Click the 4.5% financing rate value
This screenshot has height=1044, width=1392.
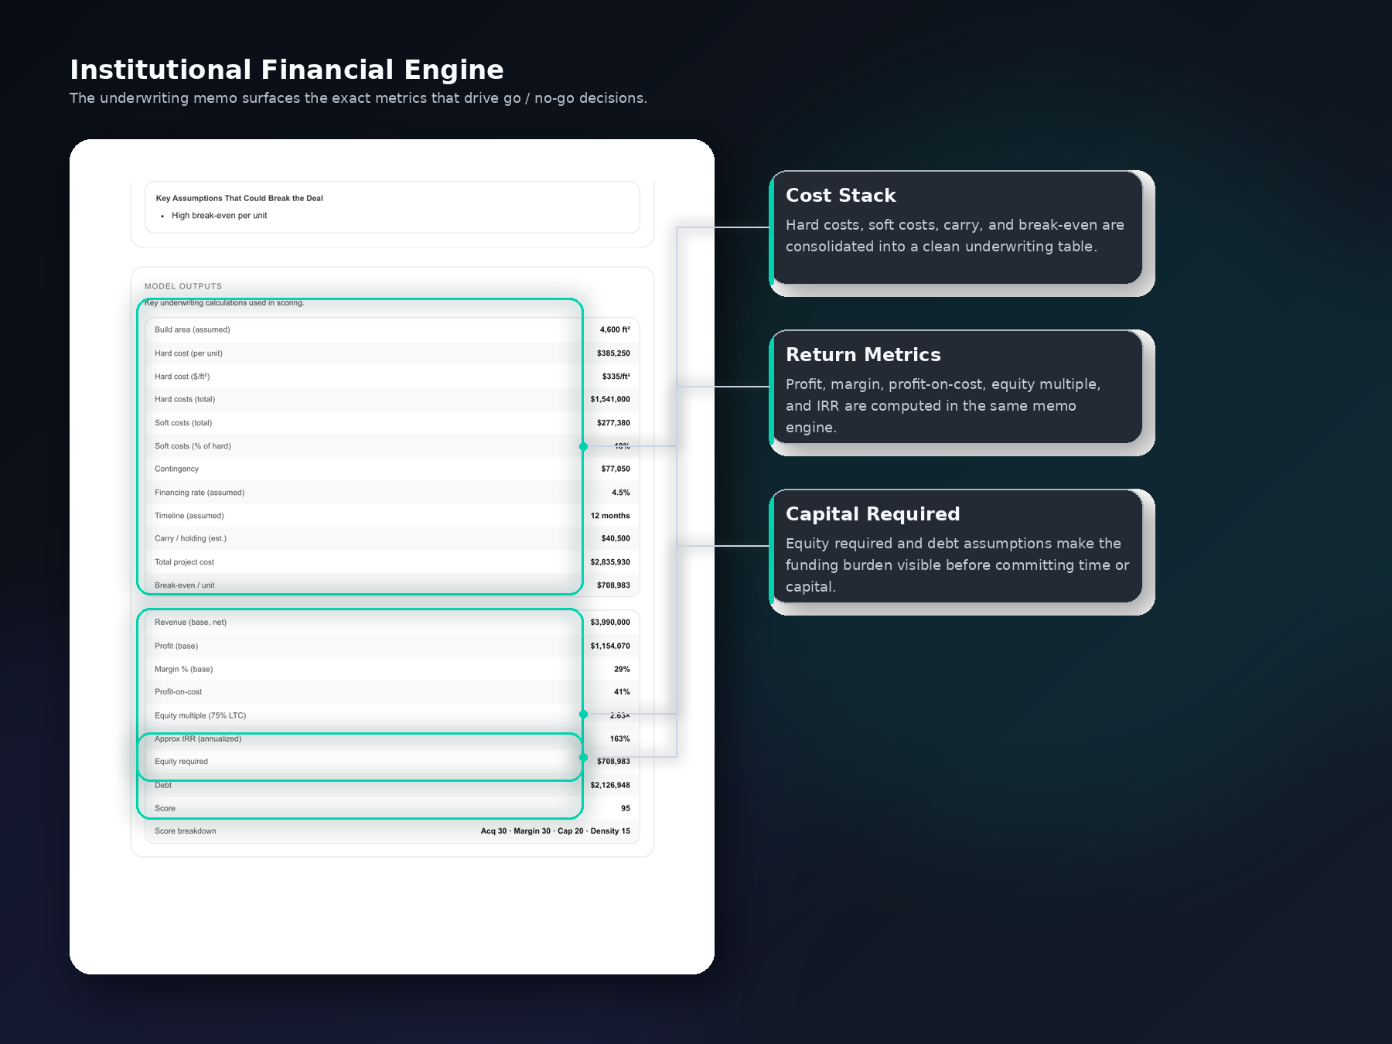(x=621, y=493)
